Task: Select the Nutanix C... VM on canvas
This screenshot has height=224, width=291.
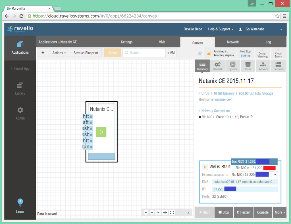Action: pos(101,132)
